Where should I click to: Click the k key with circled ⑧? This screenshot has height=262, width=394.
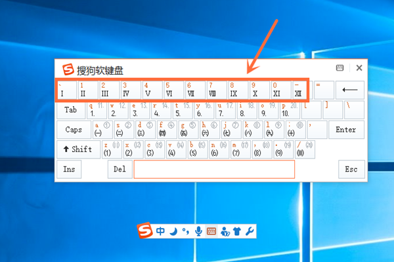pyautogui.click(x=253, y=130)
